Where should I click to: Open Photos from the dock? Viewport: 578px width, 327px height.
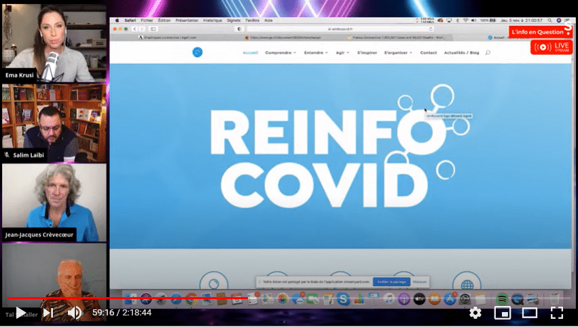coord(283,298)
